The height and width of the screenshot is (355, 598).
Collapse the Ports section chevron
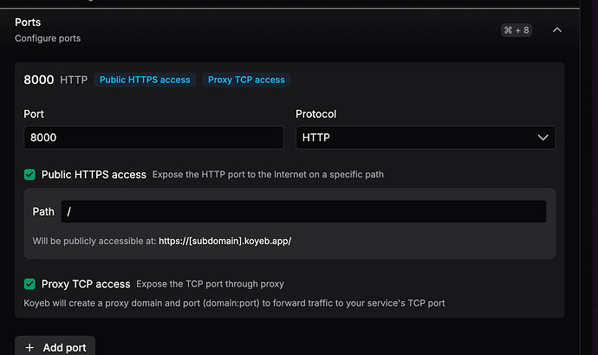(557, 30)
